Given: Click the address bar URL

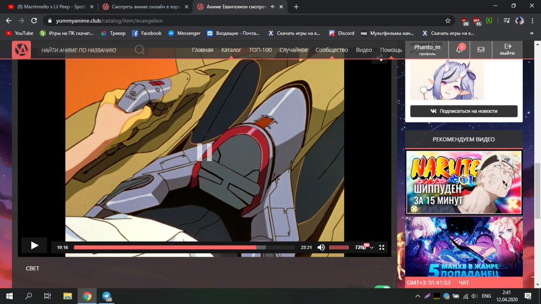Looking at the screenshot, I should 109,20.
